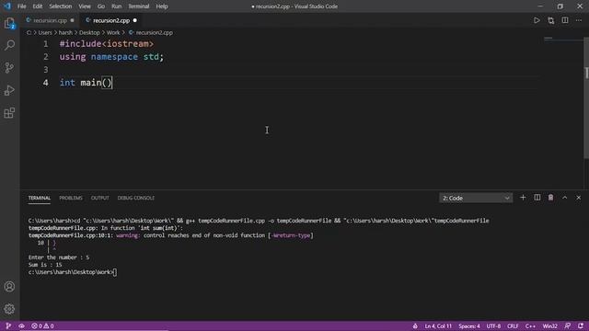The width and height of the screenshot is (589, 331).
Task: Click the feedback icon in status bar
Action: click(x=568, y=326)
